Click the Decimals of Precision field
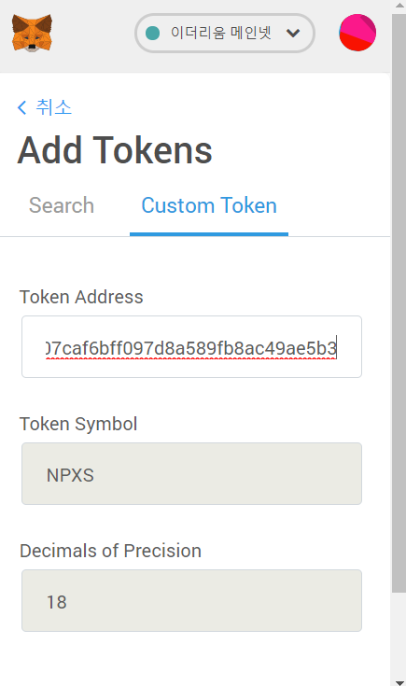The height and width of the screenshot is (686, 406). click(191, 600)
